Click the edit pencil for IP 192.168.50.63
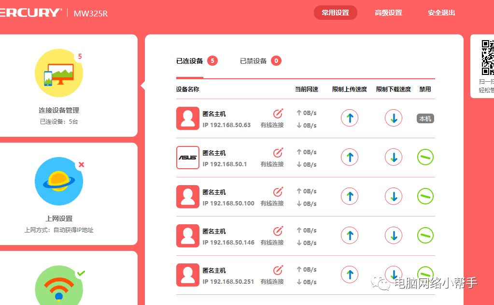Screen dimensions: 494x305 [x=278, y=113]
